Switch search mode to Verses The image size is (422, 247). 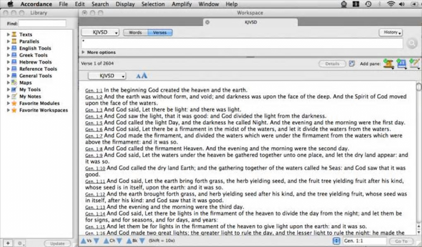point(160,32)
